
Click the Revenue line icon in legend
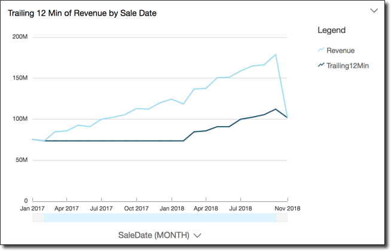pyautogui.click(x=321, y=50)
